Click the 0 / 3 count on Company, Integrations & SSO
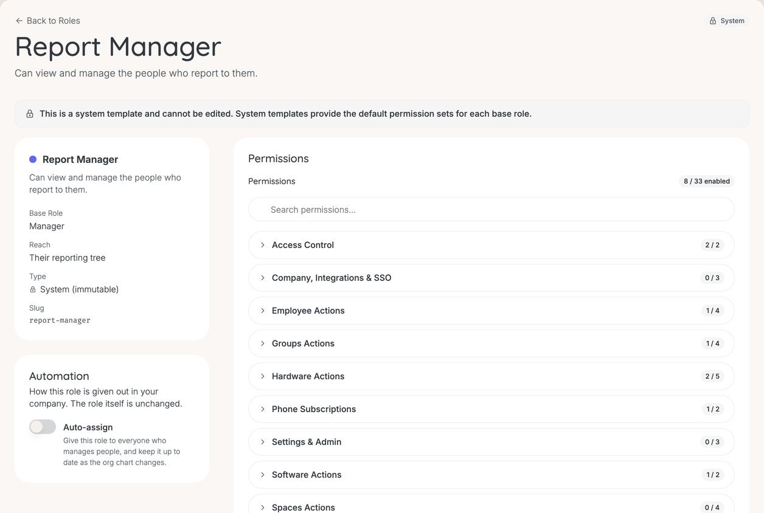The height and width of the screenshot is (513, 764). (712, 278)
